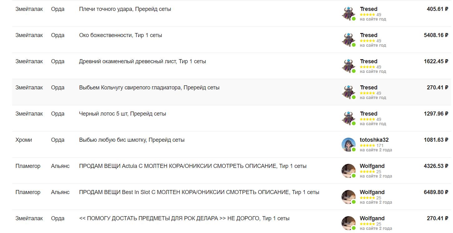The height and width of the screenshot is (233, 453).
Task: Click Wolfgand avatar in Actula listing row
Action: (348, 171)
